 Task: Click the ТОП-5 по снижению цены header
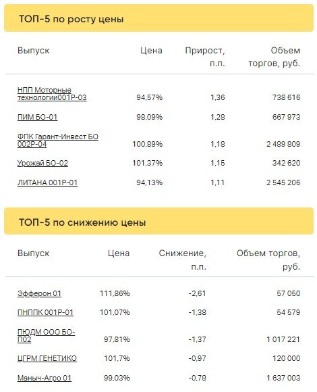(82, 222)
